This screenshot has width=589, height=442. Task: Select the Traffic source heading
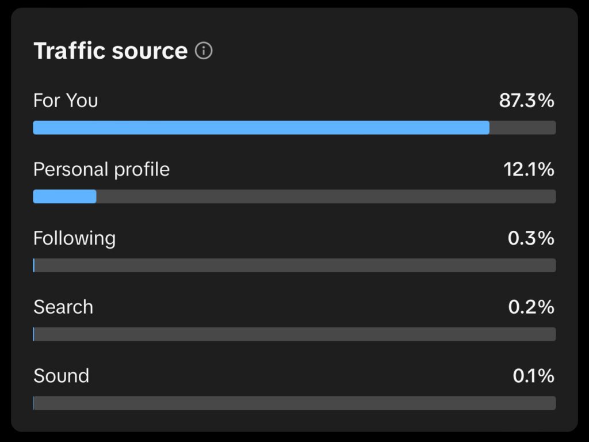click(110, 51)
